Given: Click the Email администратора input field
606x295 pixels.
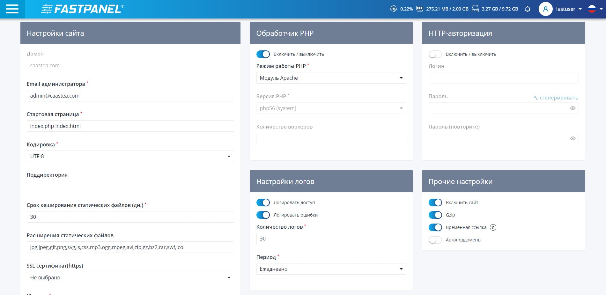Looking at the screenshot, I should click(x=130, y=96).
